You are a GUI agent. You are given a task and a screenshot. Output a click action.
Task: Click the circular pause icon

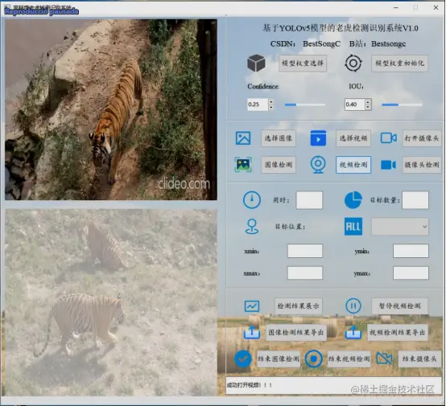pos(353,306)
